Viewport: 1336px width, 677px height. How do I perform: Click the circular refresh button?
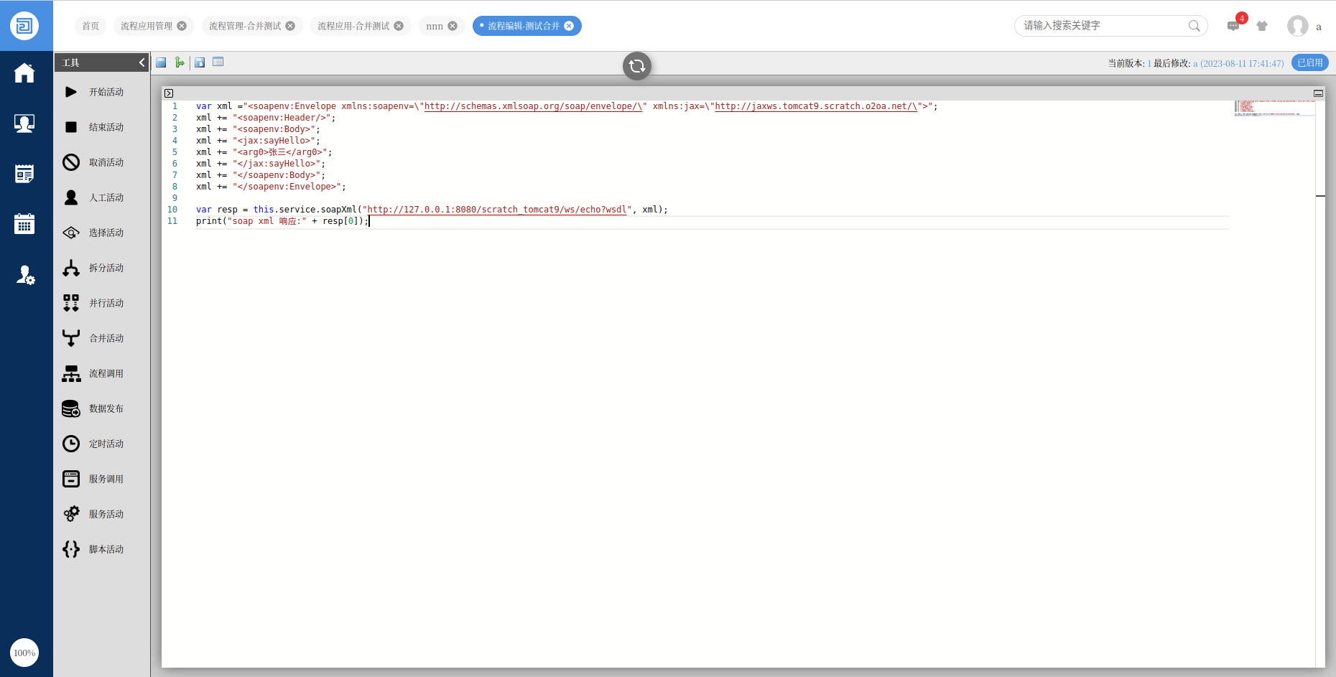(x=637, y=66)
